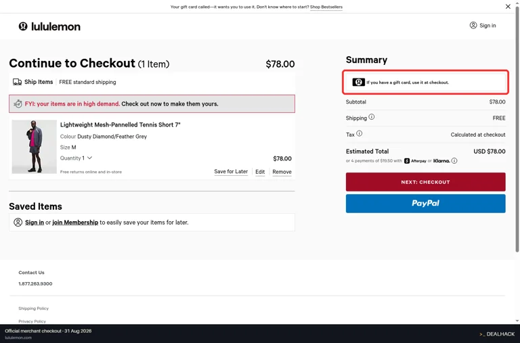This screenshot has height=343, width=520.
Task: Click 'Contact Us' footer heading
Action: click(32, 273)
